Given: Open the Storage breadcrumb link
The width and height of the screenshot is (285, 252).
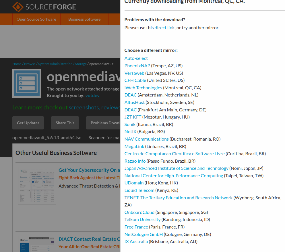Looking at the screenshot, I should 81,64.
